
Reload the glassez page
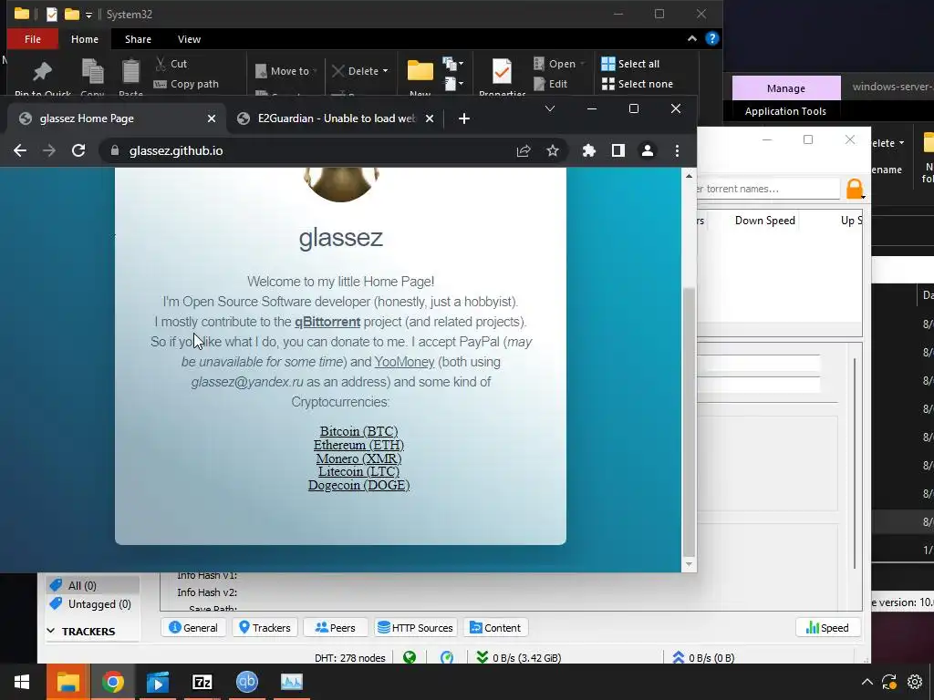tap(78, 150)
